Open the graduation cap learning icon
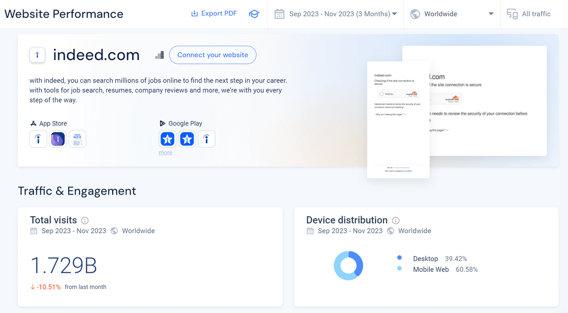Viewport: 568px width, 313px height. (254, 14)
